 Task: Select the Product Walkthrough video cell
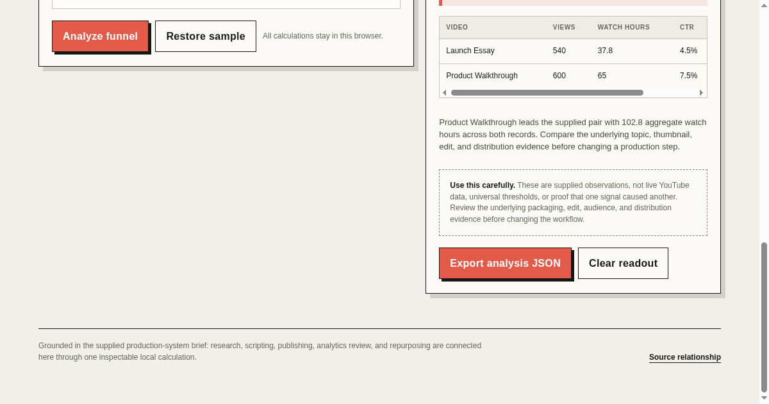493,76
